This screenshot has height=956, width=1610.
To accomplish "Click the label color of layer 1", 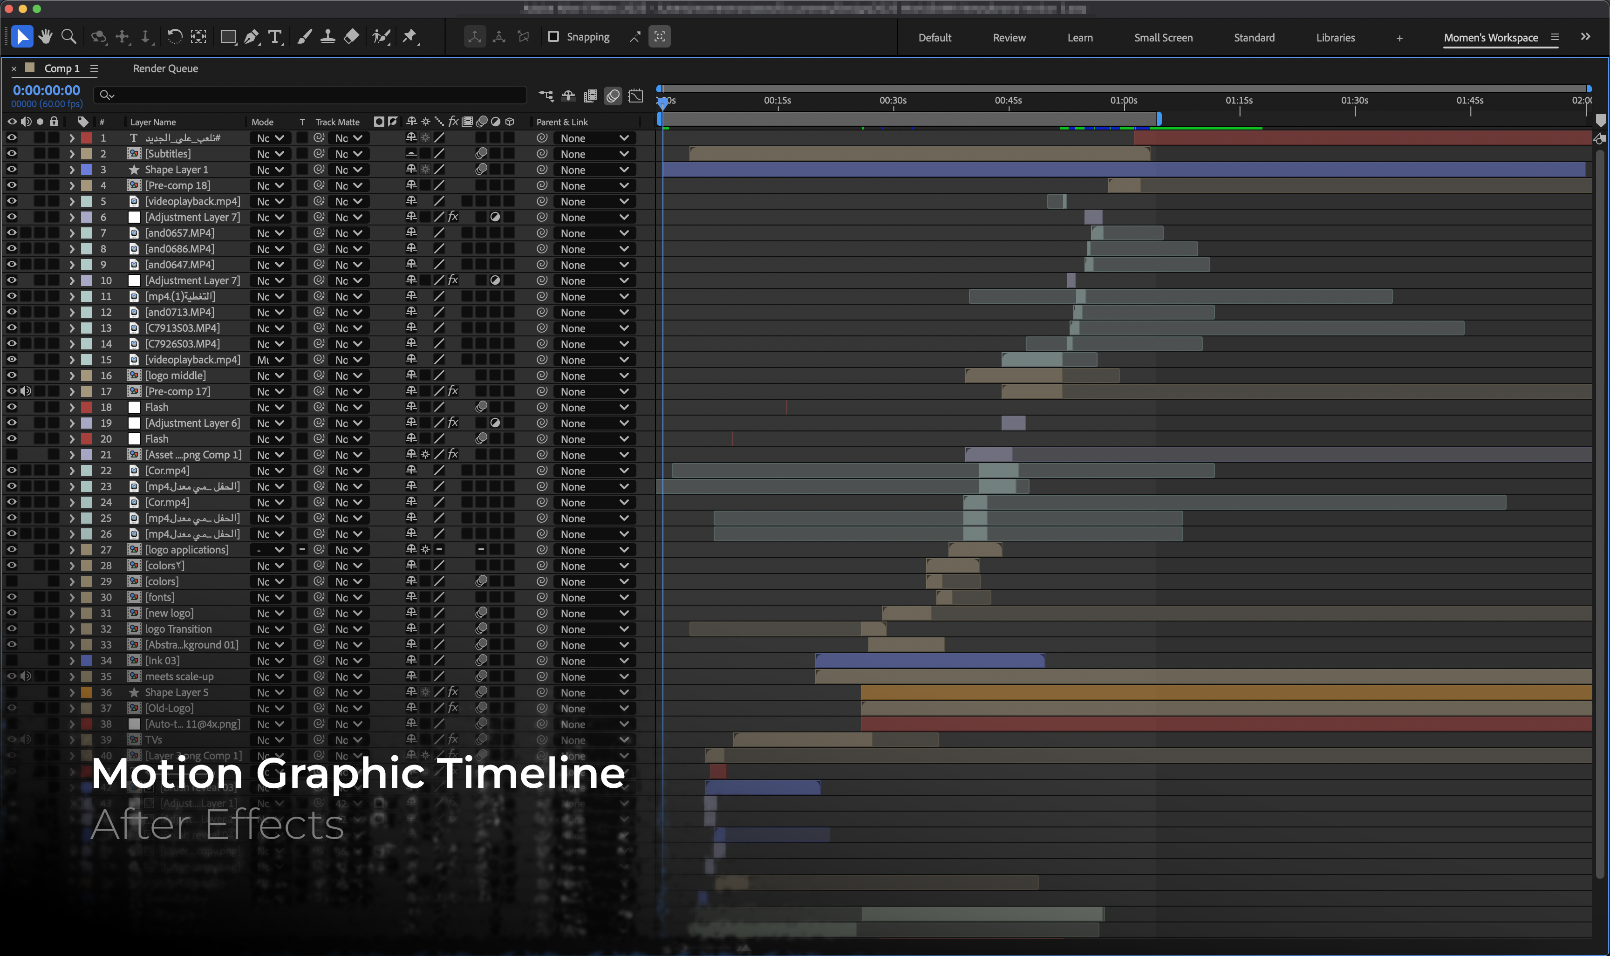I will [86, 138].
